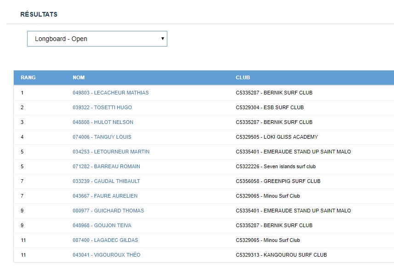Open GOUJON TEIVA profile link
This screenshot has width=394, height=270.
[102, 225]
